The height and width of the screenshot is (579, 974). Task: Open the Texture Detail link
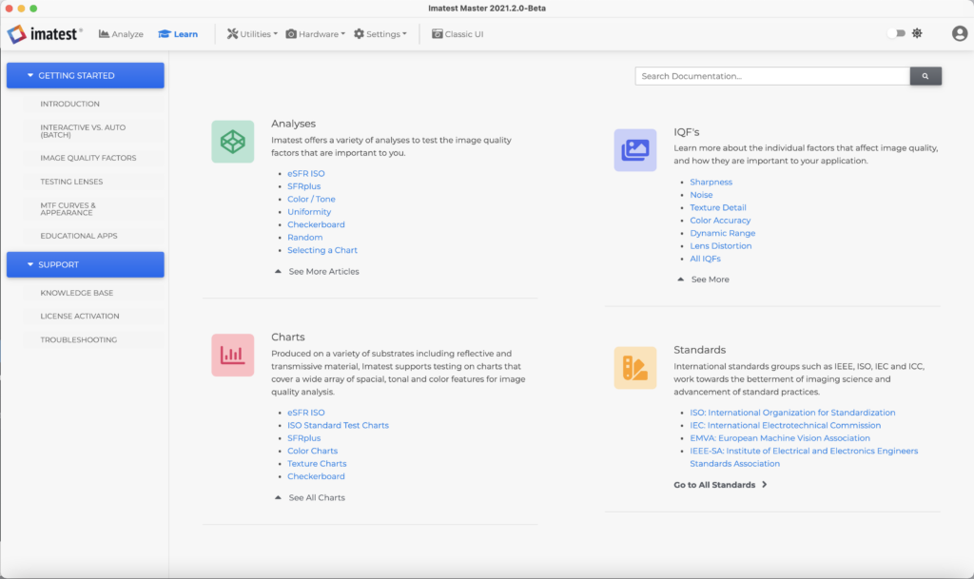(x=717, y=207)
